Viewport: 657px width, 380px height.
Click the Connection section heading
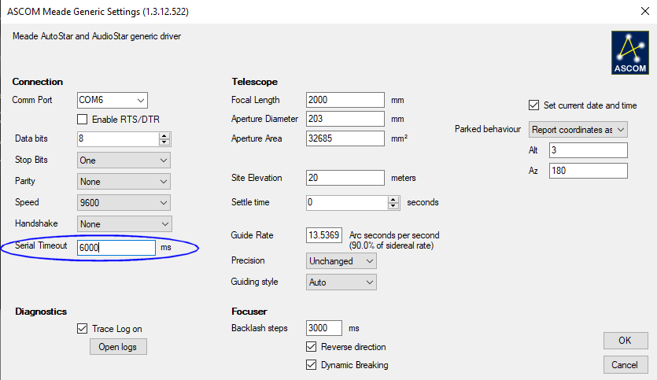coord(37,82)
